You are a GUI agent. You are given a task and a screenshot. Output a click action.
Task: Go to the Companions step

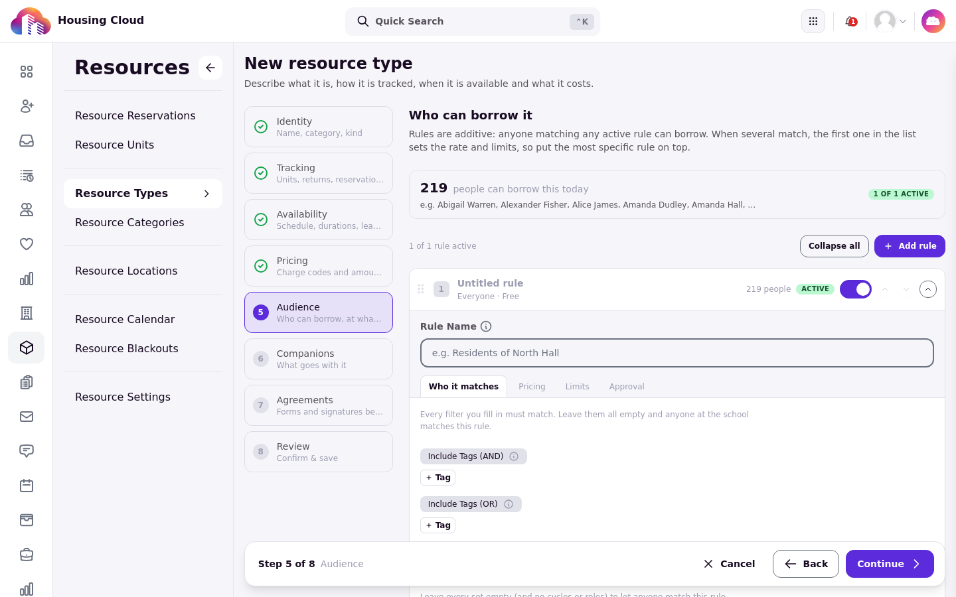(319, 359)
